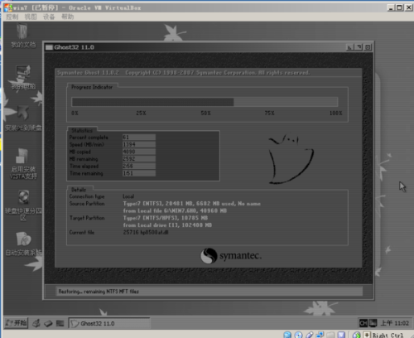
Task: Close the Ghost32 11.0 window
Action: [368, 47]
